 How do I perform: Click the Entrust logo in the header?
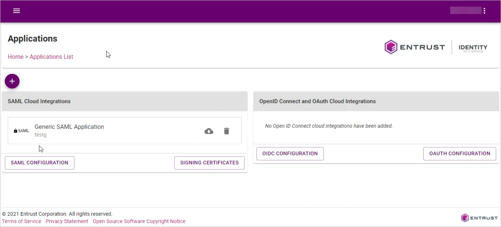(414, 47)
